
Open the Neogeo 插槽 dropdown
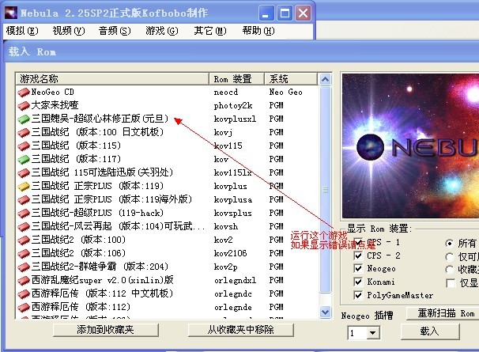[x=373, y=333]
